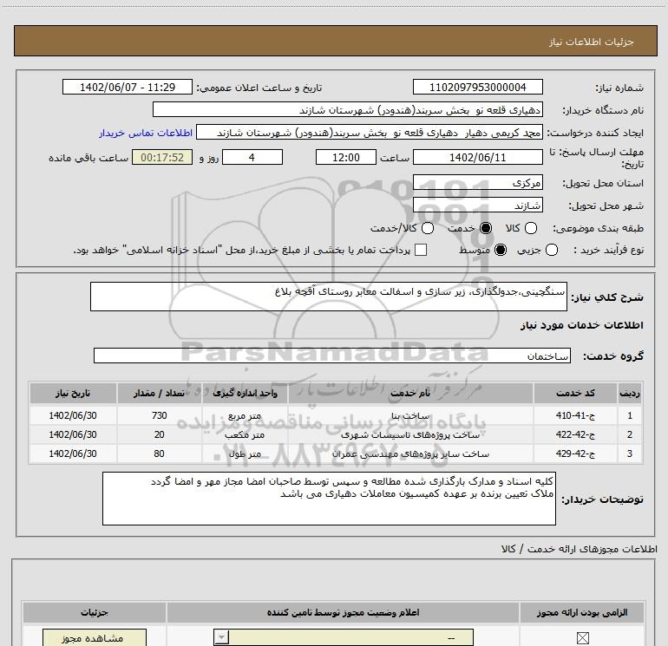Screen dimensions: 668x646
Task: Toggle the الزامی بودن ارائه مجوز checkbox
Action: [x=582, y=638]
